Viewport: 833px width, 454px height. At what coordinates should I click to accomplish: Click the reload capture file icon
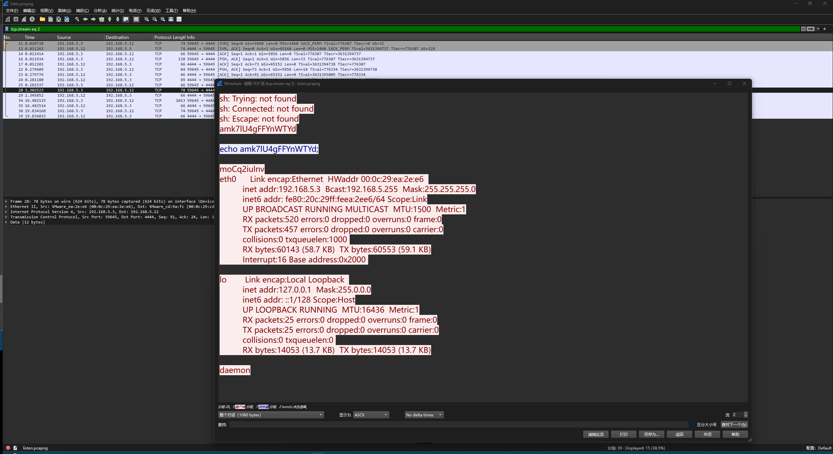(67, 19)
